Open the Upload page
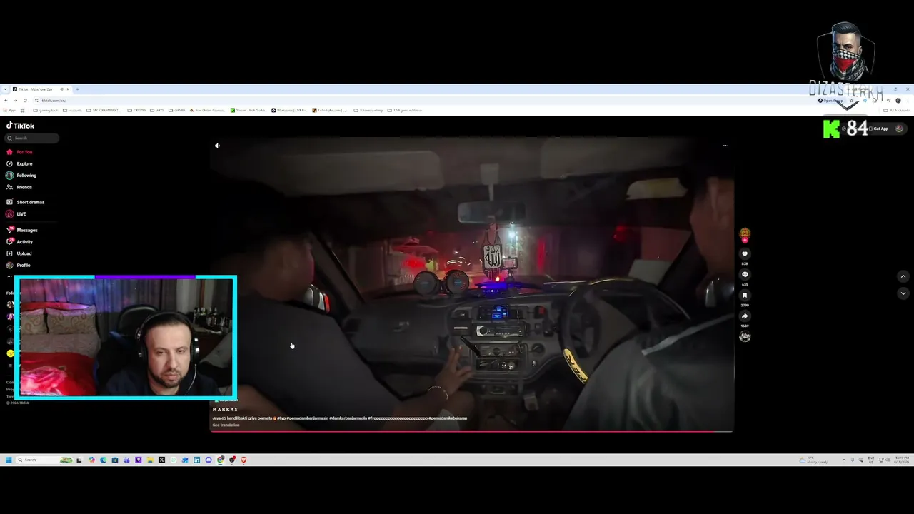 (19, 253)
